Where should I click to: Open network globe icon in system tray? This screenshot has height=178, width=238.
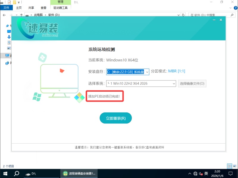click(195, 174)
